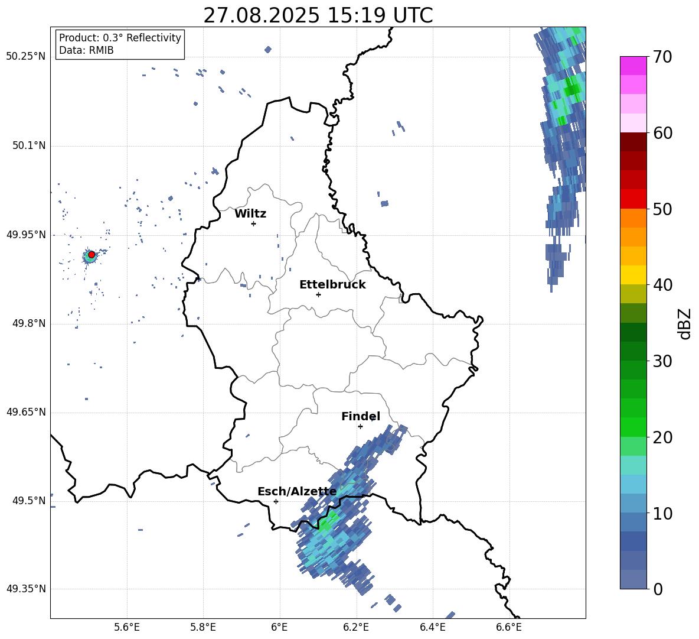Click the 5.8°E longitude label
Image resolution: width=699 pixels, height=639 pixels.
click(x=203, y=627)
